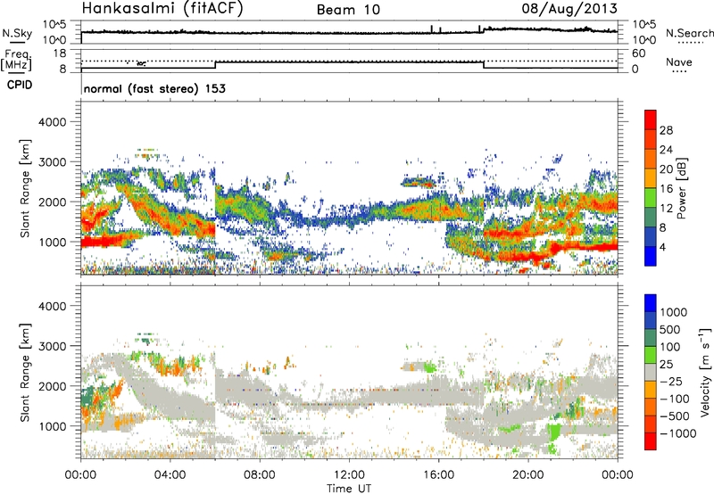Click the 24 value on the power colorbar
This screenshot has width=714, height=494.
666,150
